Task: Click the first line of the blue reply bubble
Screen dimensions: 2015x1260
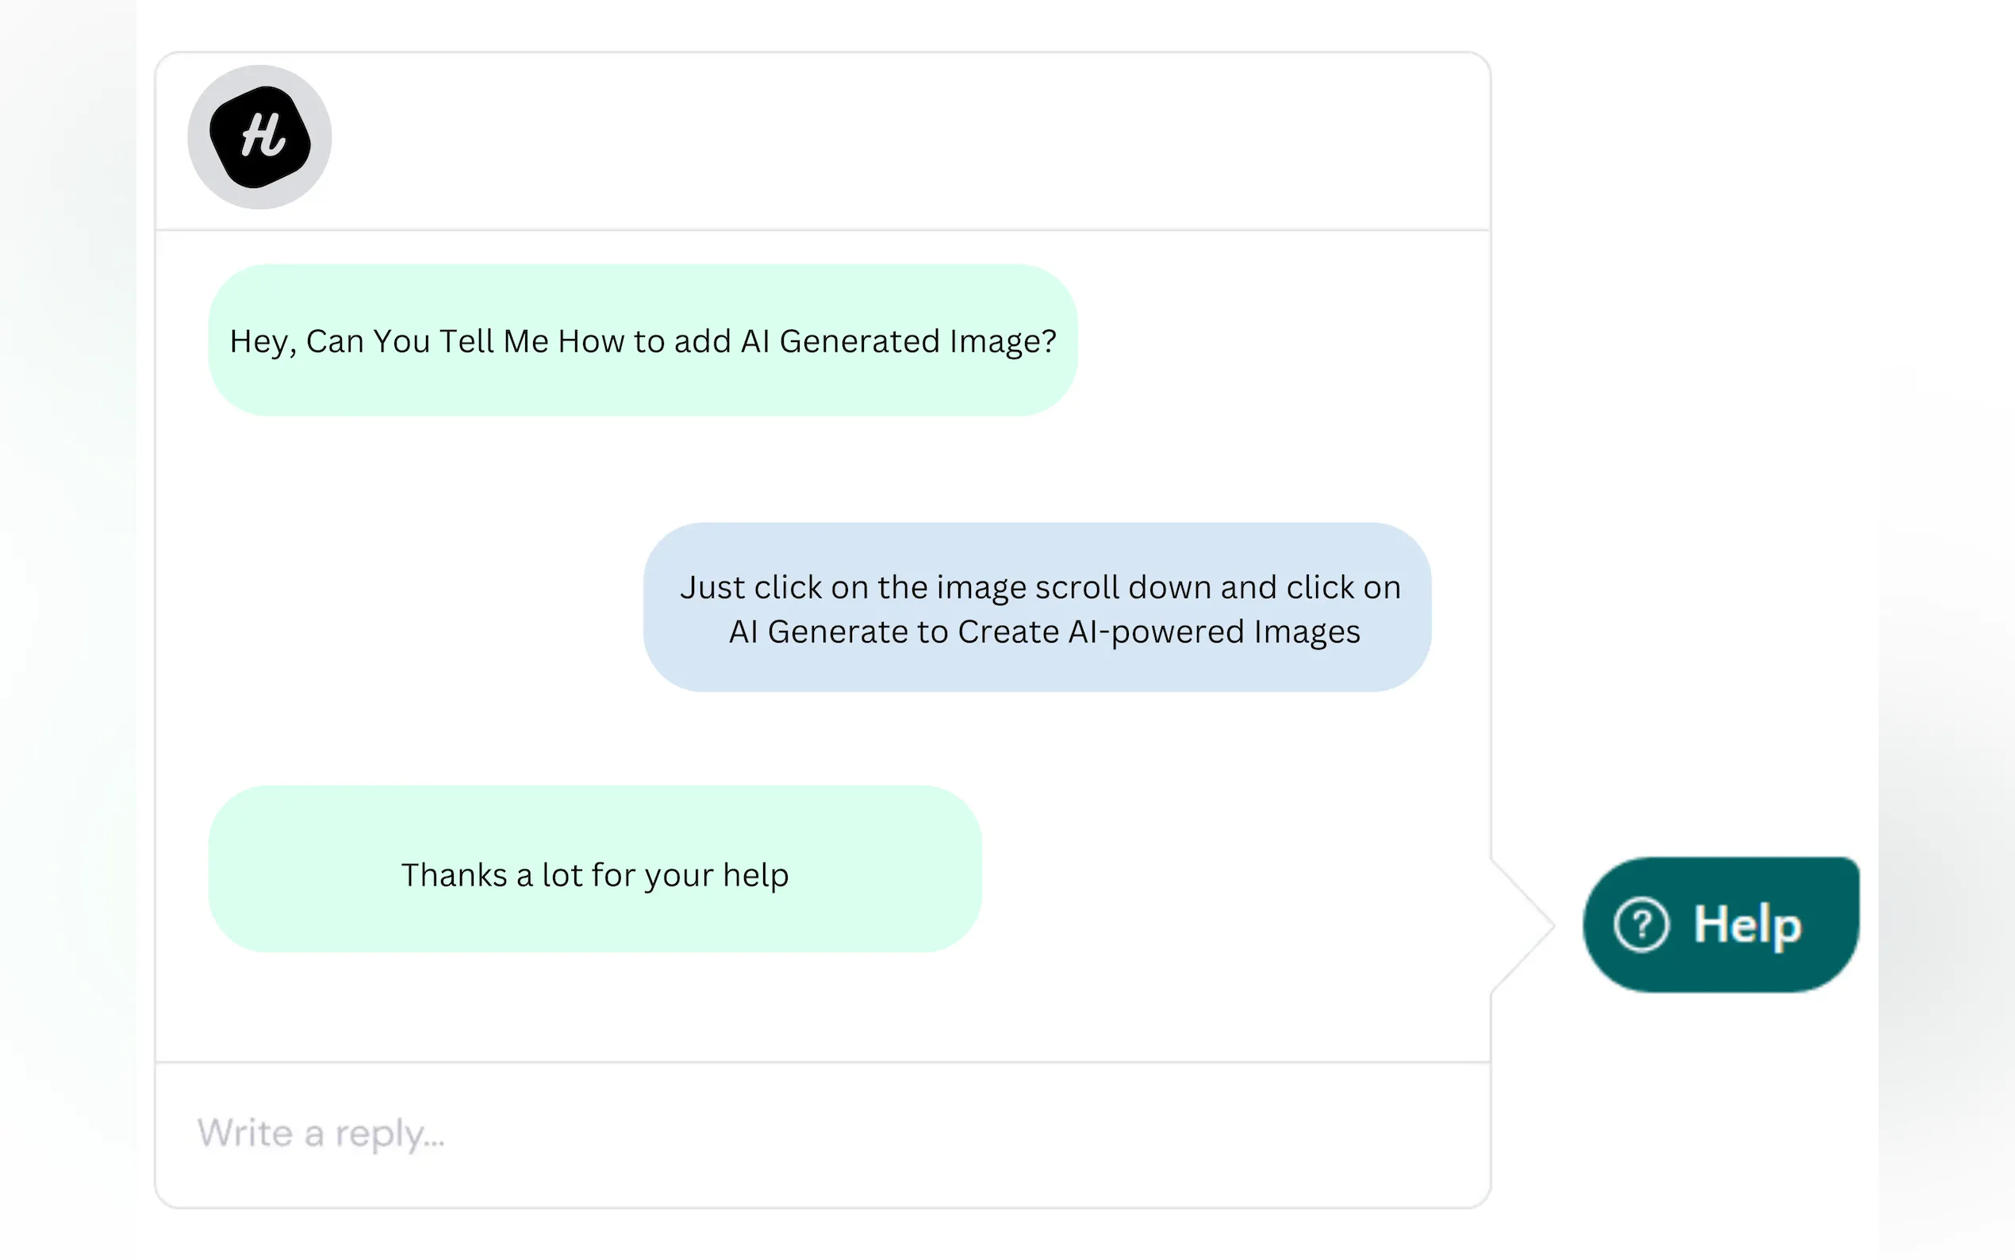Action: [1039, 587]
